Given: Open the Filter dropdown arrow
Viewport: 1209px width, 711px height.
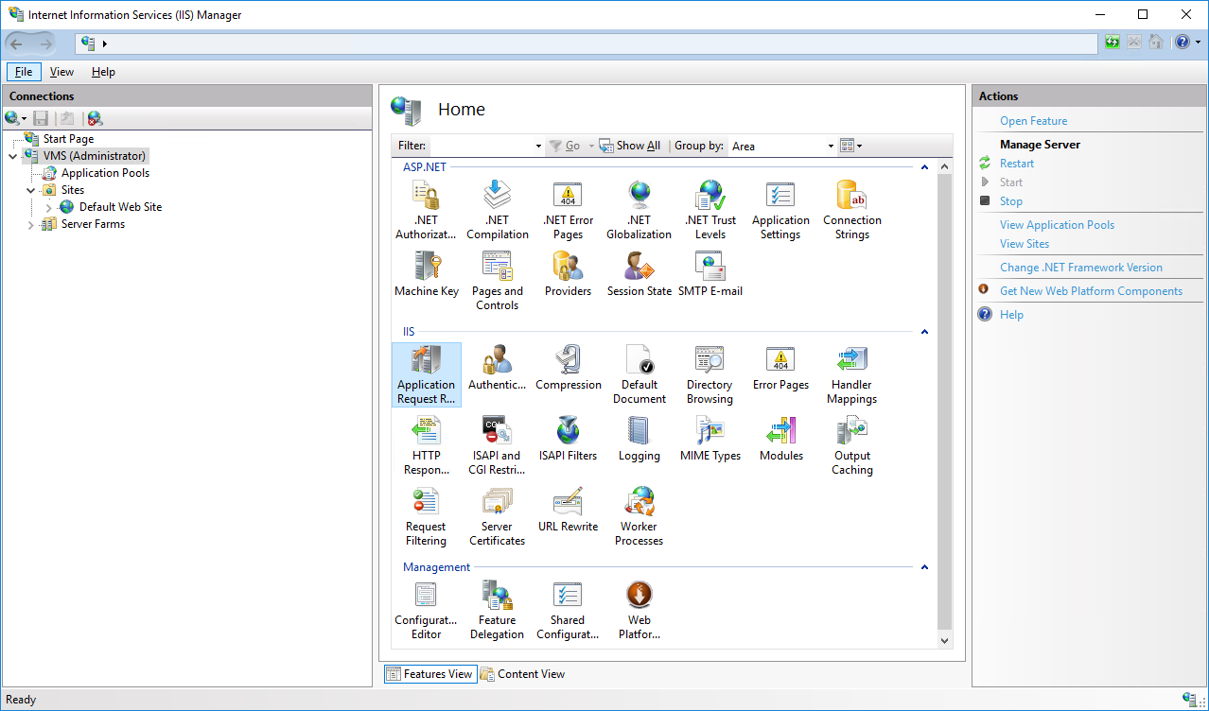Looking at the screenshot, I should 538,146.
